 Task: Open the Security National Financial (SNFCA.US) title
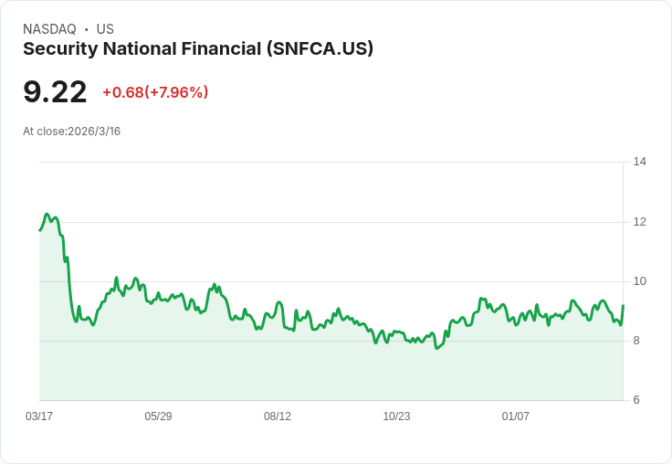tap(198, 49)
